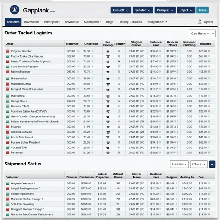Click the light blue Toads button
The width and height of the screenshot is (220, 220).
tap(202, 10)
